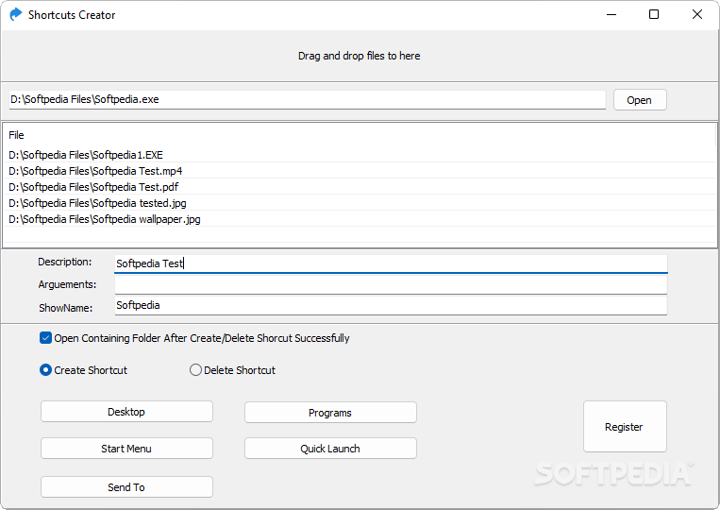Click the Shortcuts Creator app icon
Screen dimensions: 720x510
click(16, 15)
